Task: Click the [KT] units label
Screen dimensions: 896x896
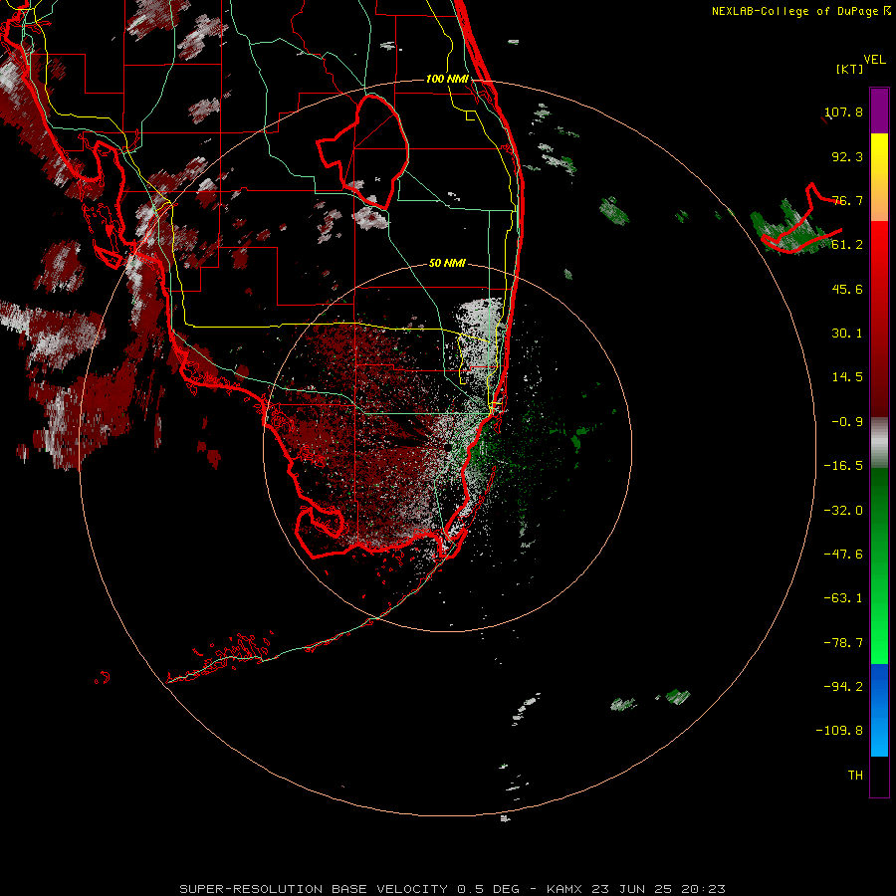Action: [x=850, y=69]
